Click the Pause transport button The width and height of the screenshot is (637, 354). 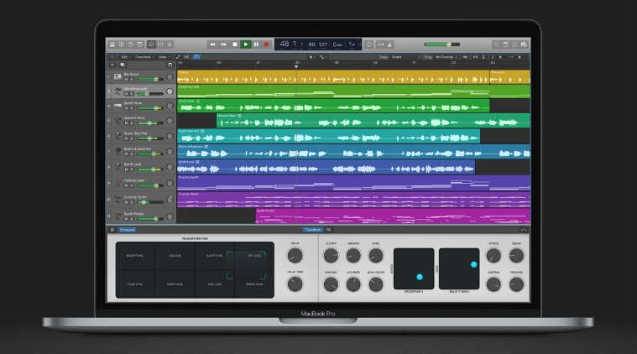(x=256, y=44)
